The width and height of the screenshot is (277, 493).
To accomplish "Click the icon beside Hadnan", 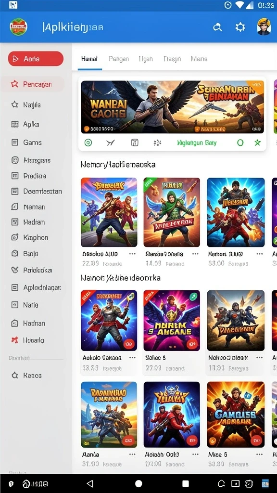I will (x=15, y=323).
